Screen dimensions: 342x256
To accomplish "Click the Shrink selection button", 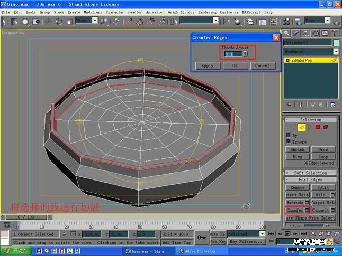I will coord(298,149).
